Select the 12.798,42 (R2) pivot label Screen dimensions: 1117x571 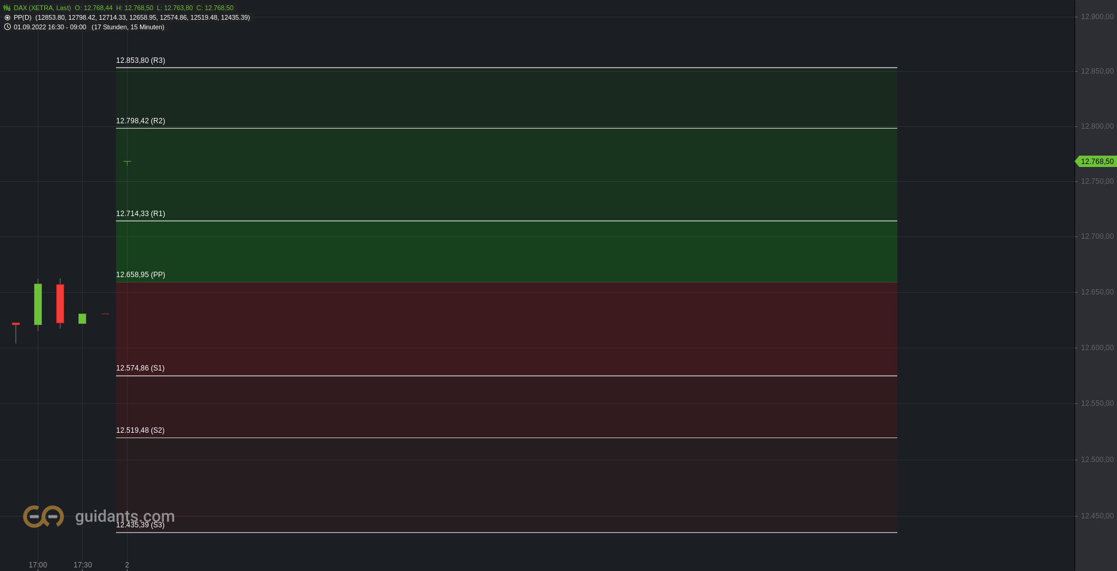[x=141, y=121]
